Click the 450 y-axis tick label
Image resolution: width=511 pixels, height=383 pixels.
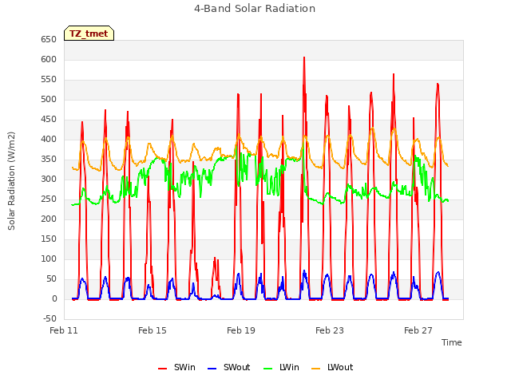pos(49,120)
